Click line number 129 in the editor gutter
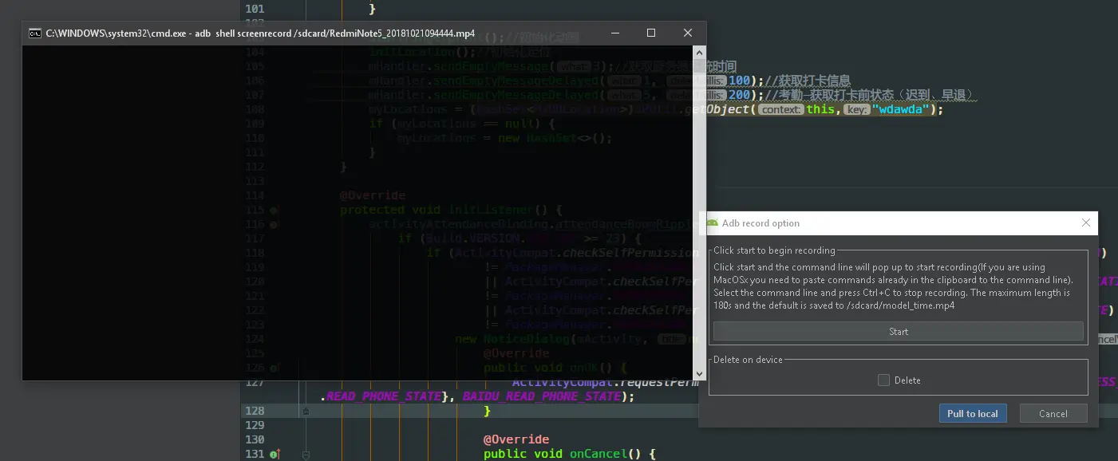 point(255,425)
